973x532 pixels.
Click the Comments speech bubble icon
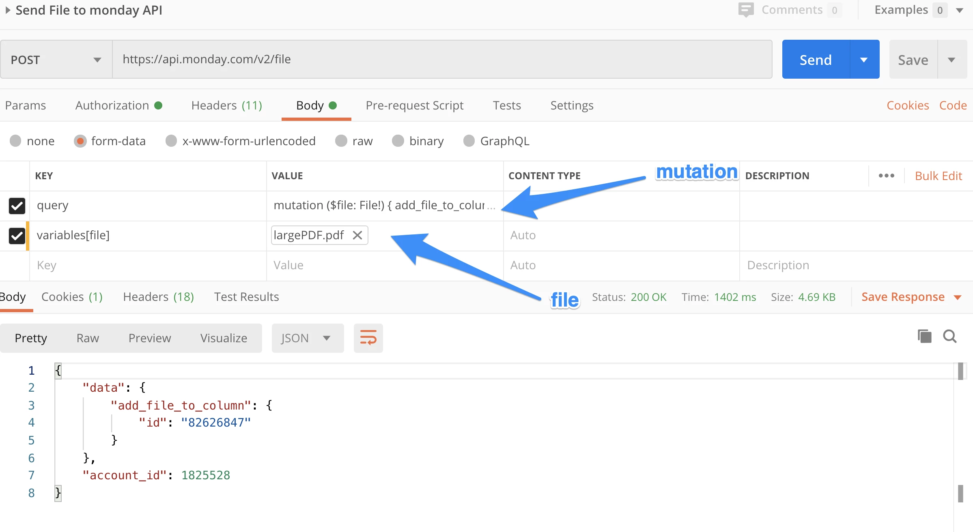[746, 10]
